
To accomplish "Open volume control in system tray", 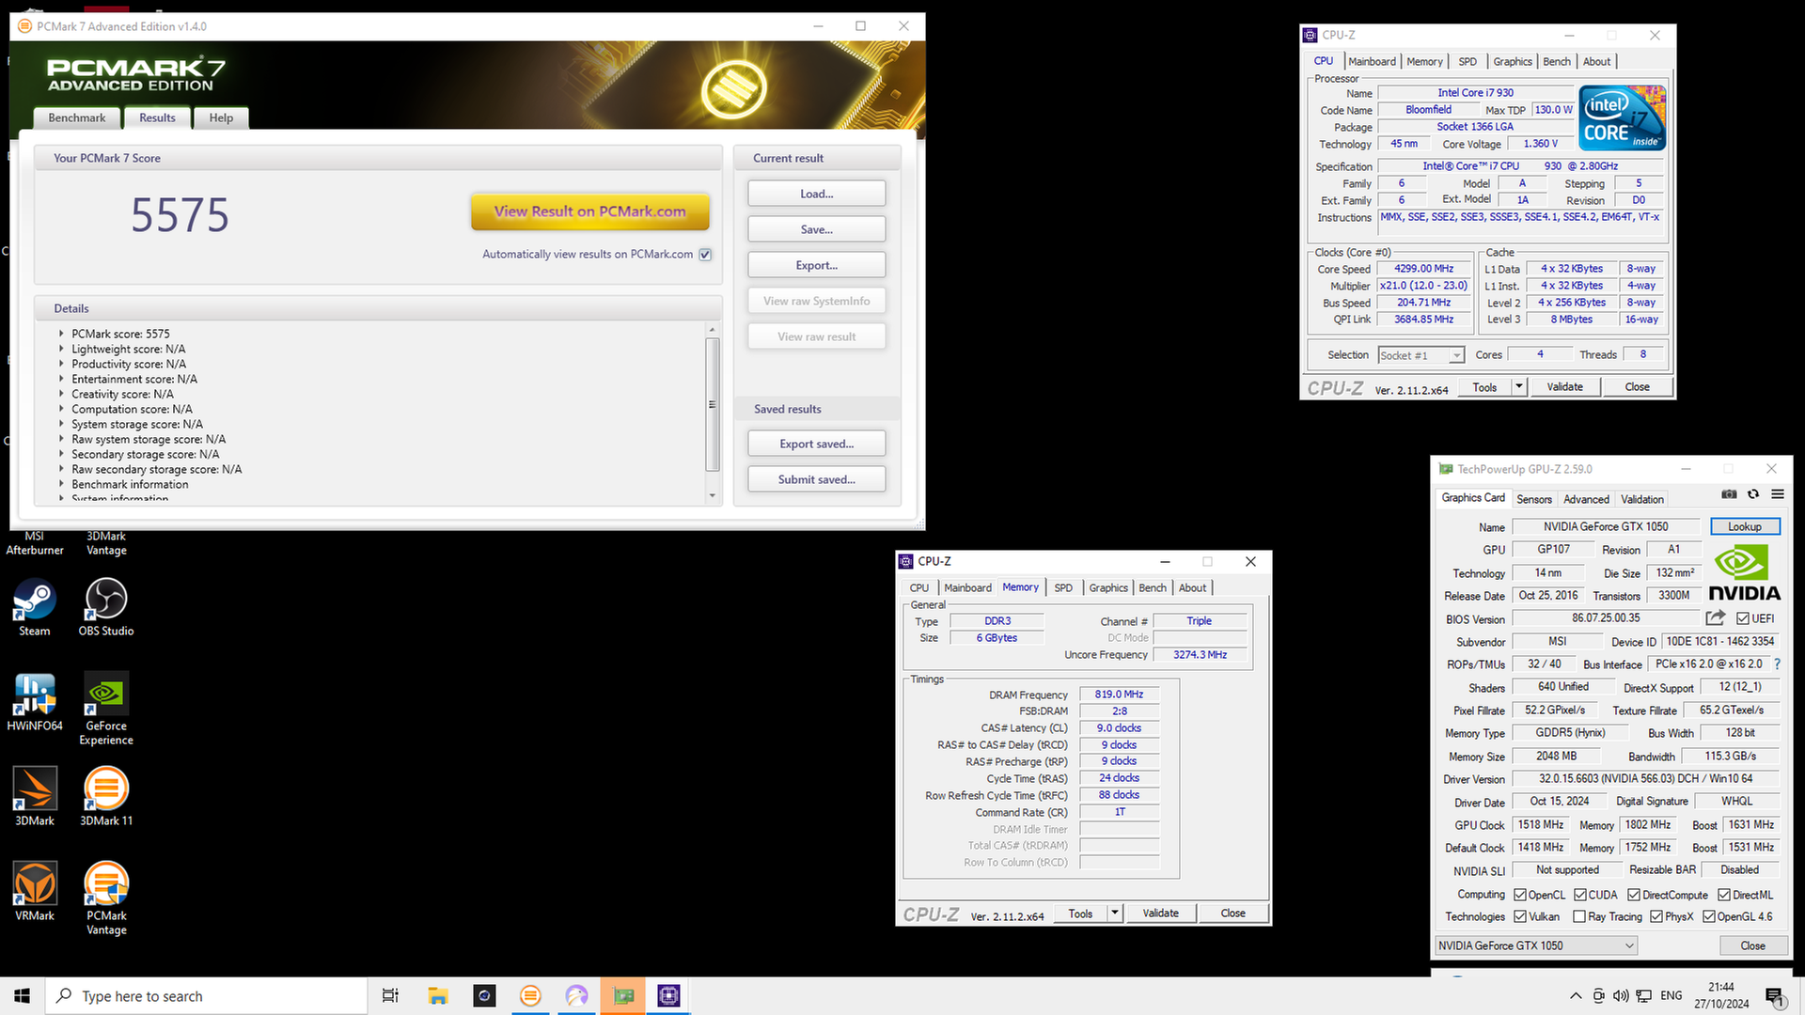I will (1621, 996).
